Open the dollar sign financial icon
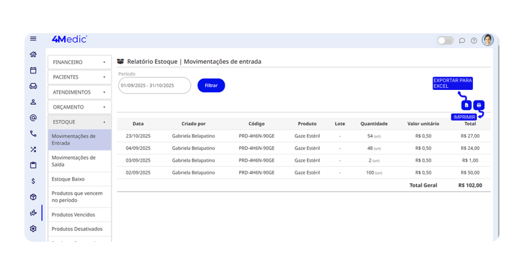Viewport: 524px width, 275px height. point(33,181)
